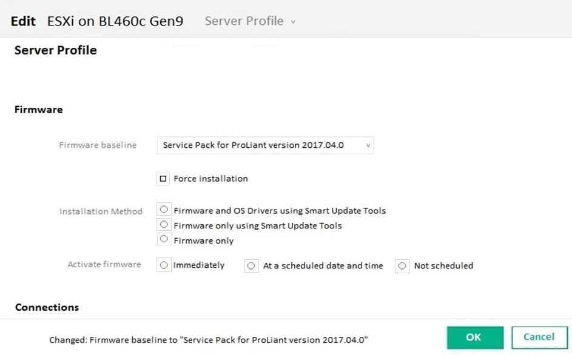572x355 pixels.
Task: Click the Edit title in the header
Action: click(x=24, y=21)
